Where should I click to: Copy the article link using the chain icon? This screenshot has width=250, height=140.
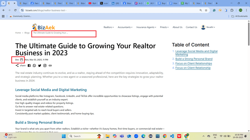click(50, 66)
